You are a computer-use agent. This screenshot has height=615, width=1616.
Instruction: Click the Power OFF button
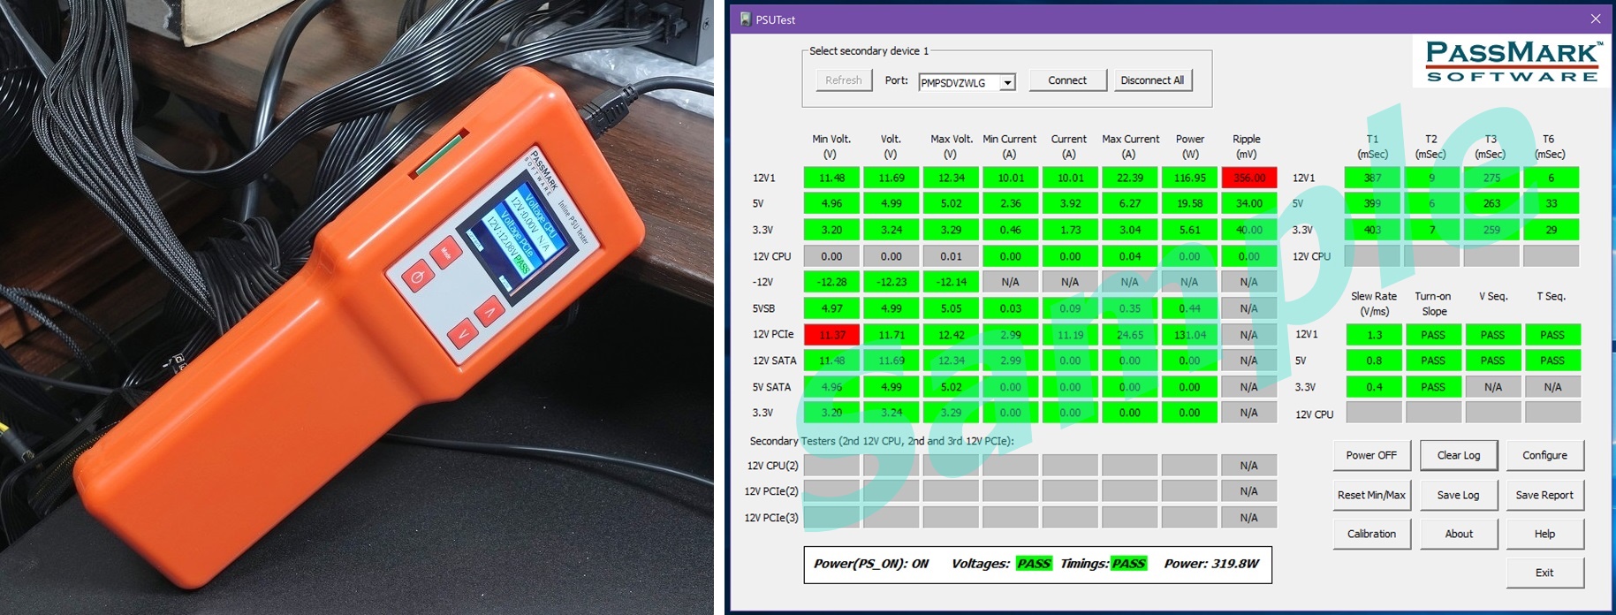point(1371,455)
